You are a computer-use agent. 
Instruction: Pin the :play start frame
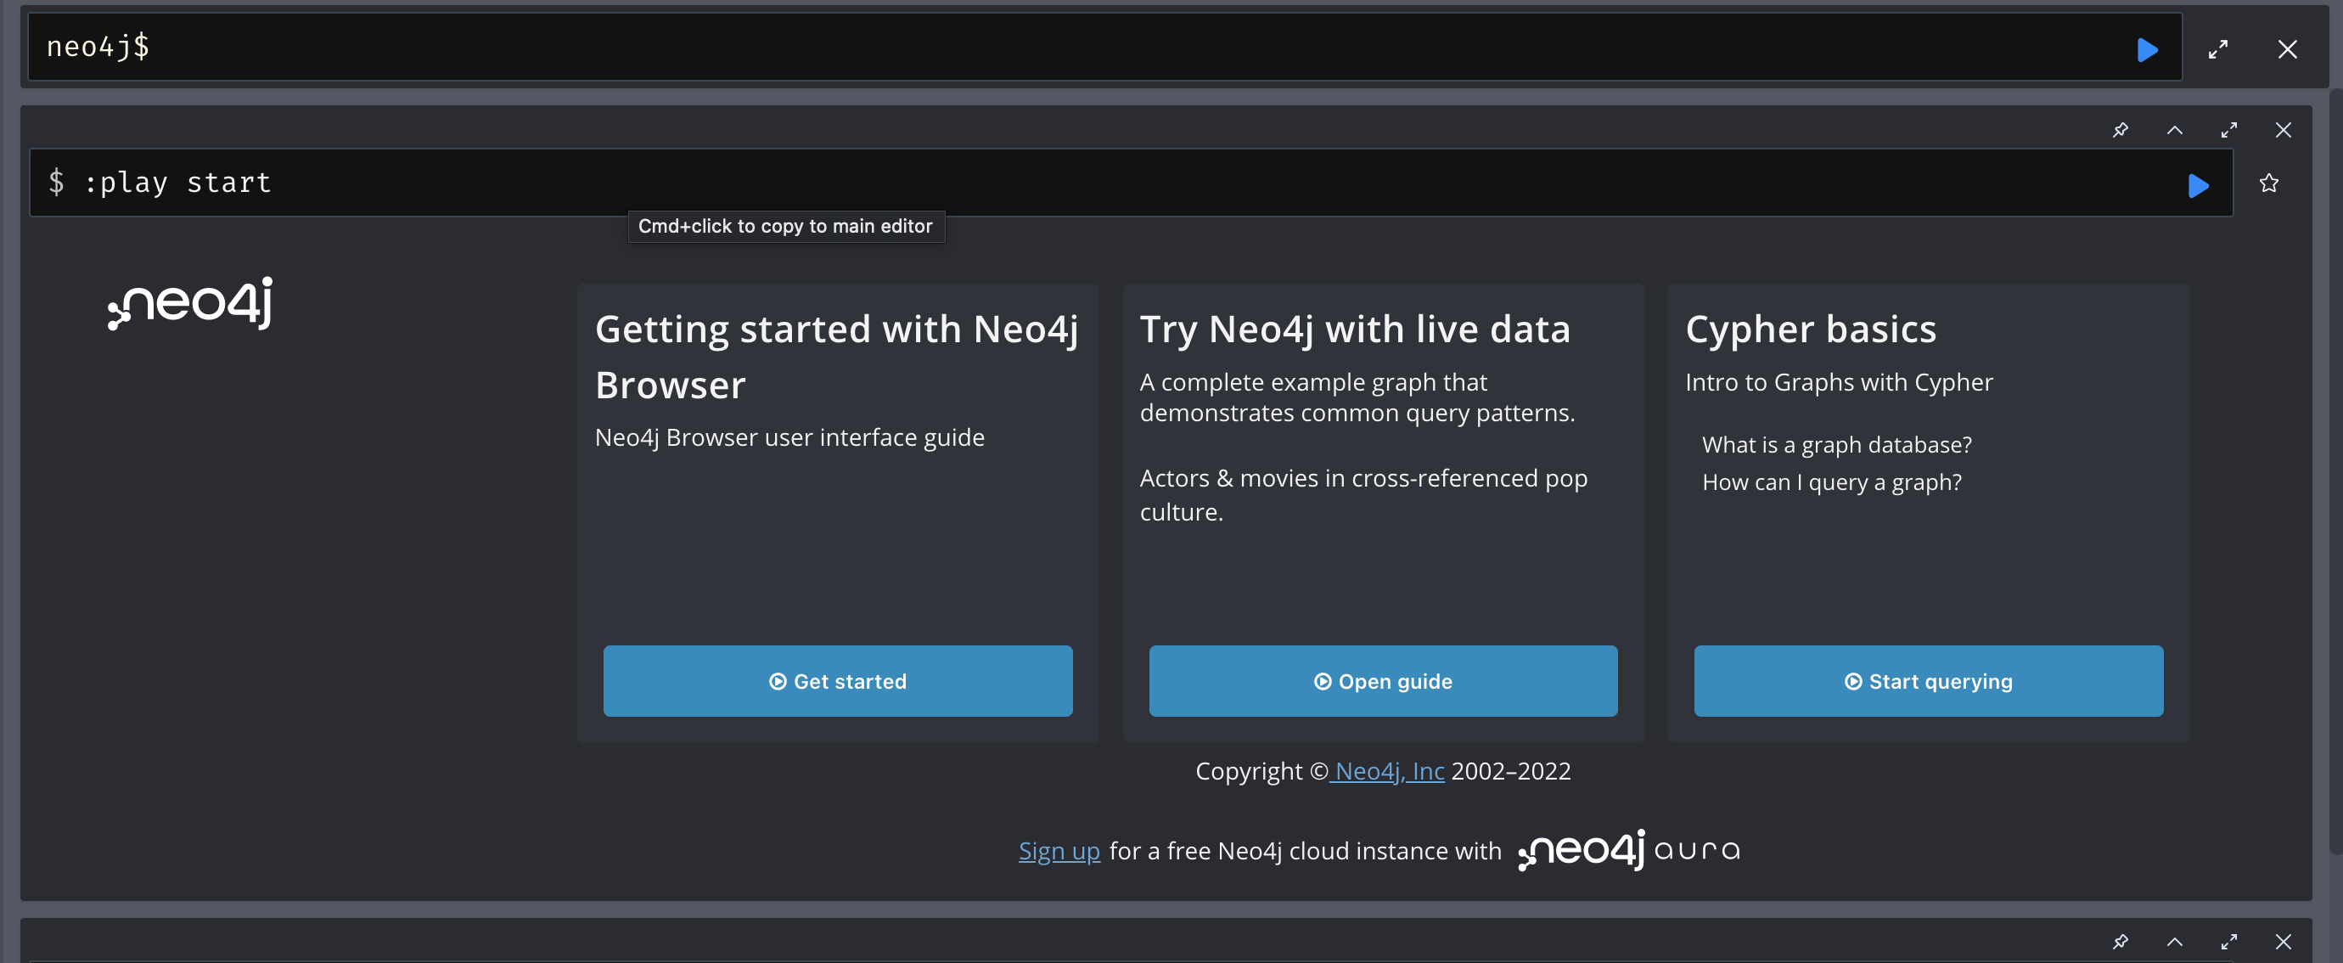(2121, 129)
